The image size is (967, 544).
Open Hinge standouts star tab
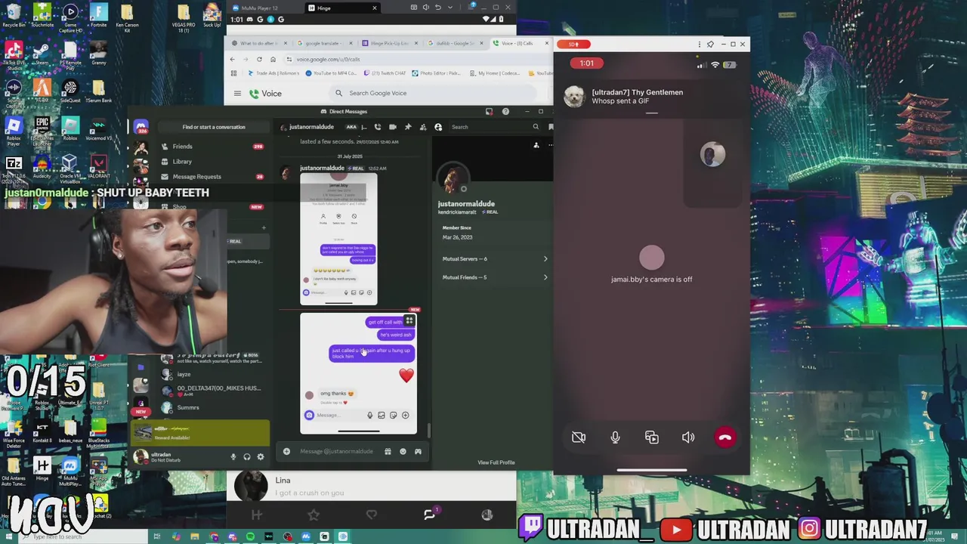314,515
